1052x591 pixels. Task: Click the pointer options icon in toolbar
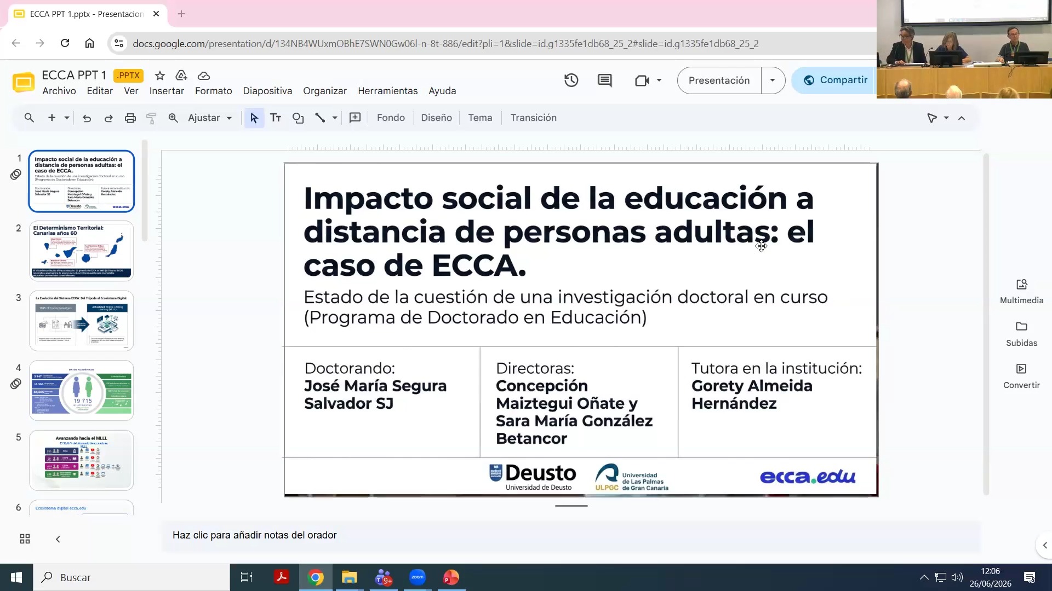tap(932, 118)
